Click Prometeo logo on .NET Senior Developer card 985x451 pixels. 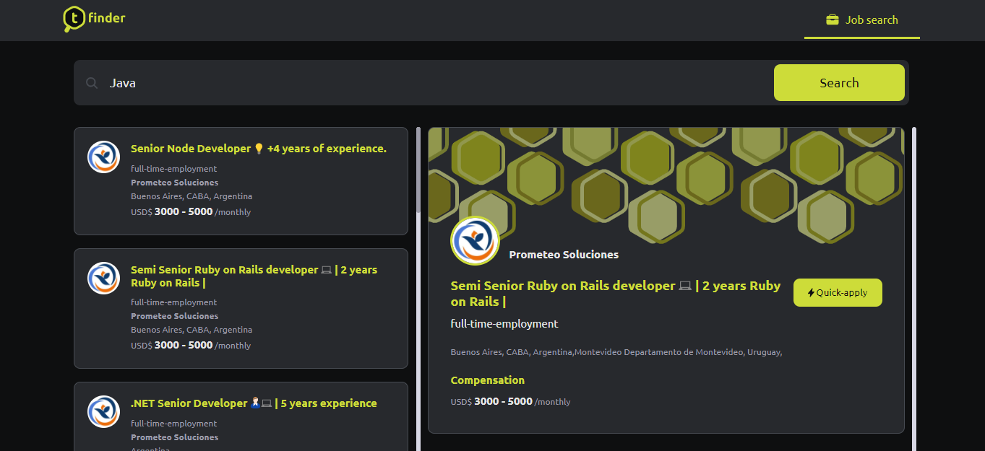pos(103,411)
